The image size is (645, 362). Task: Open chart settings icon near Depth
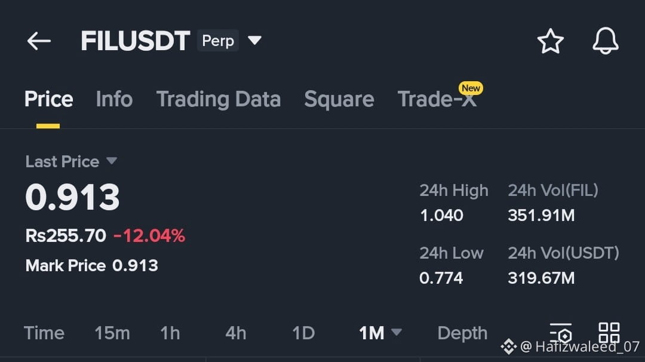pos(561,333)
